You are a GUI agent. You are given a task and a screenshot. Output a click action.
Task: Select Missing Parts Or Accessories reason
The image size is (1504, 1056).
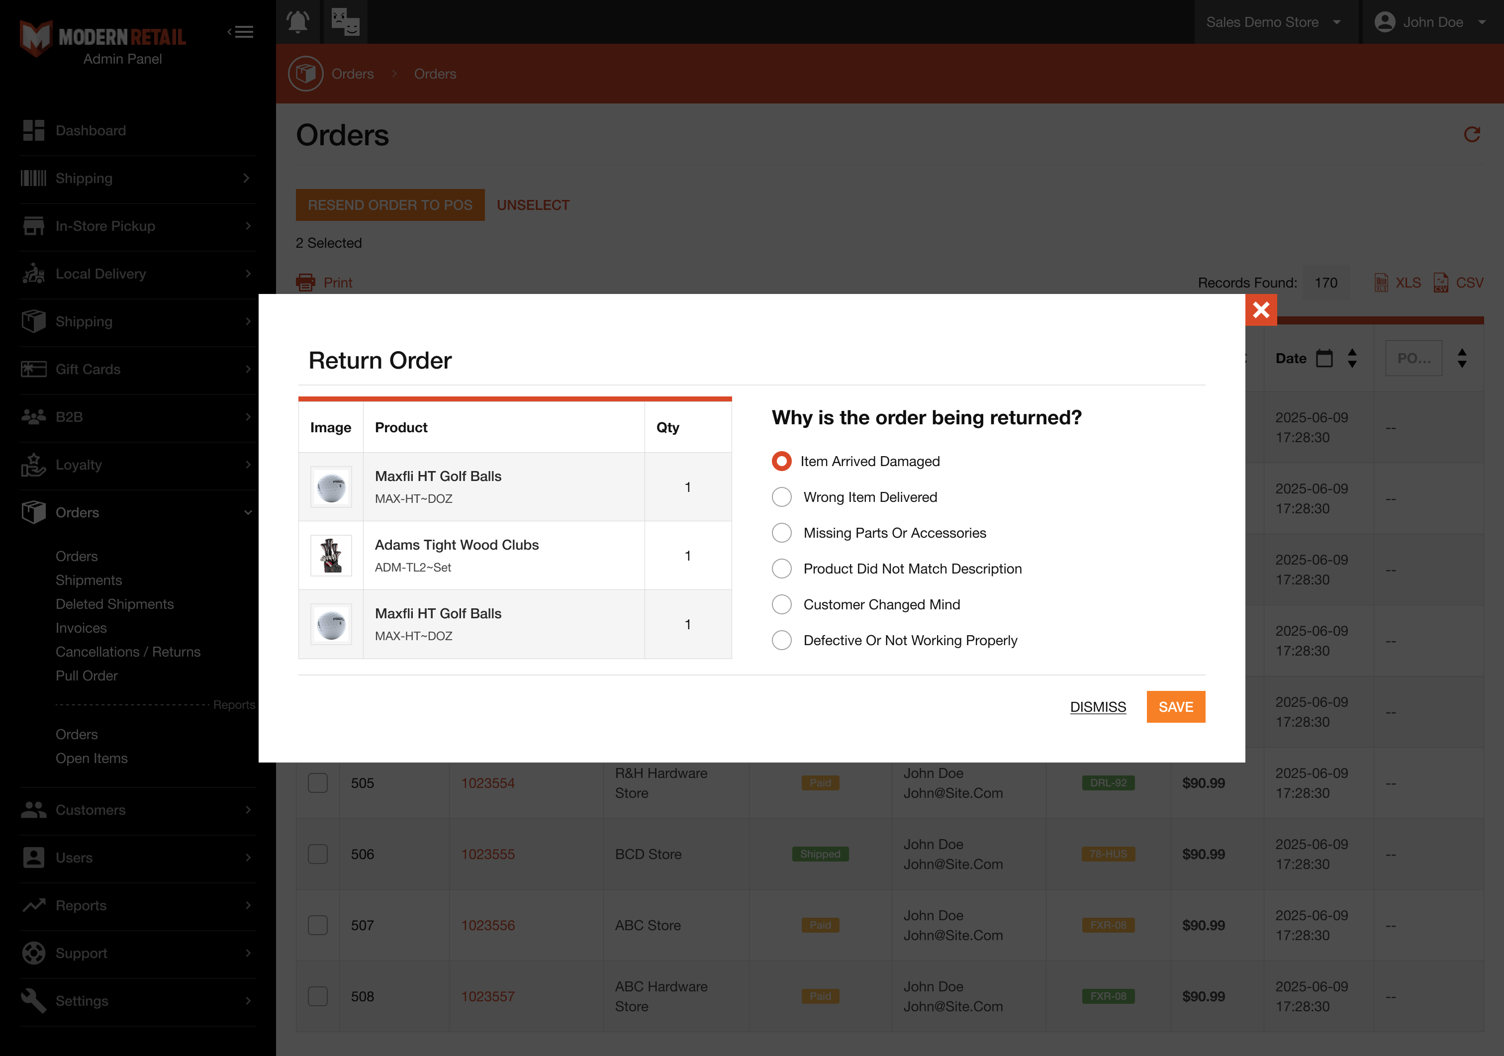coord(781,533)
